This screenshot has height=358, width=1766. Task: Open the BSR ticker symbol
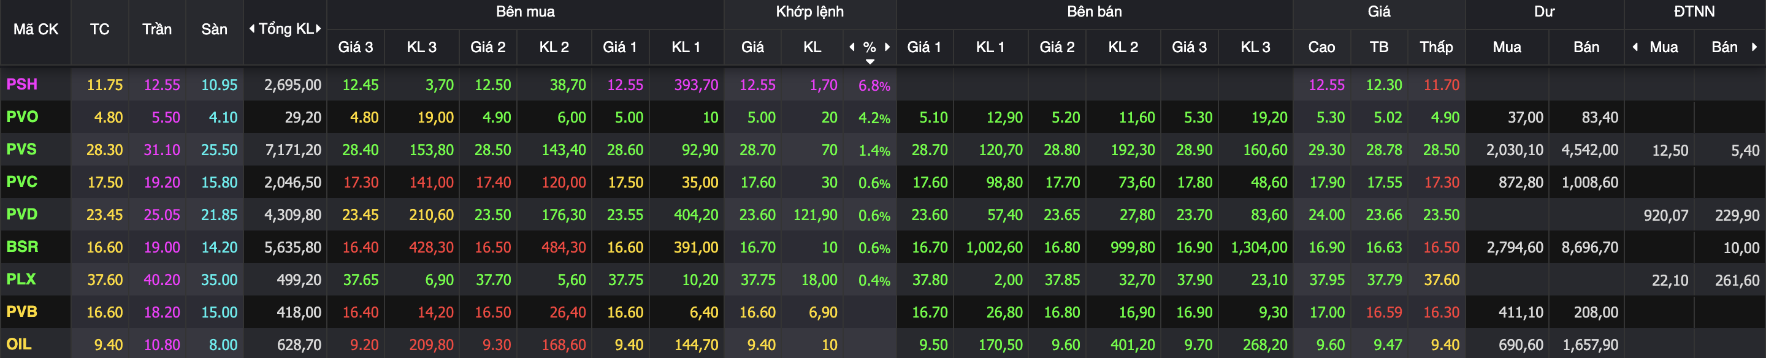(x=22, y=246)
